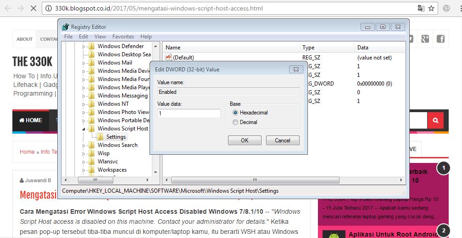The width and height of the screenshot is (462, 238).
Task: Open the View menu in Registry Editor
Action: (100, 37)
